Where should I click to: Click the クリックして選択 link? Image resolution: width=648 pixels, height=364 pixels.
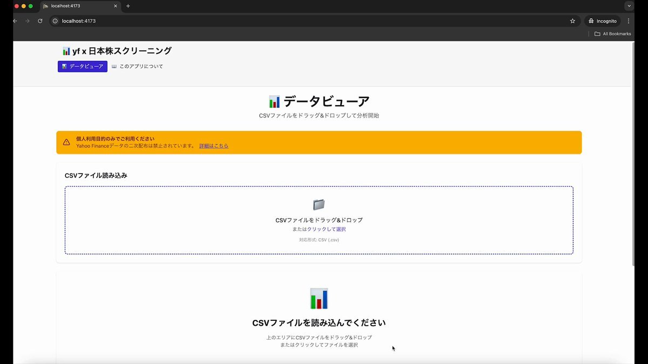tap(326, 229)
